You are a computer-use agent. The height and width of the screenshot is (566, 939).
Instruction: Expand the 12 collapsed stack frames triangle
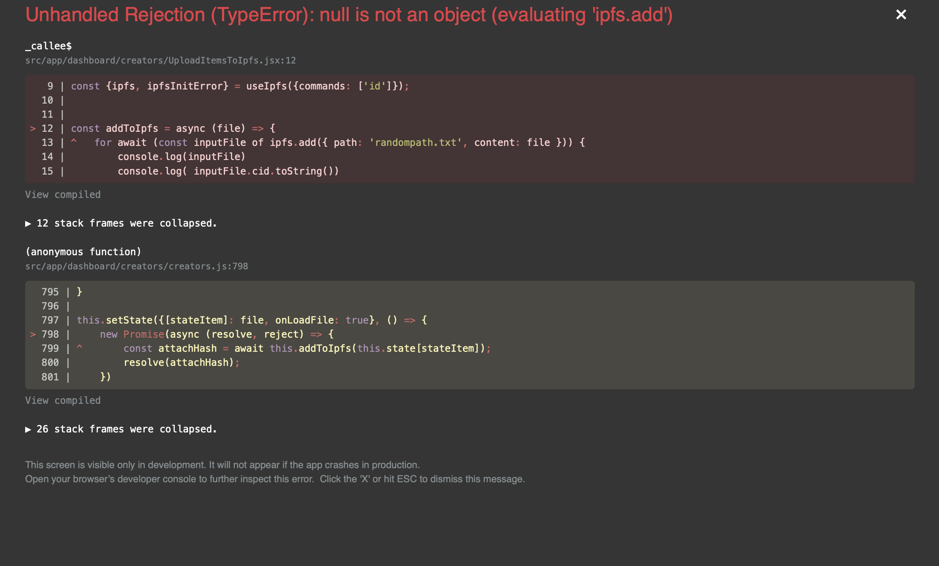pos(28,223)
